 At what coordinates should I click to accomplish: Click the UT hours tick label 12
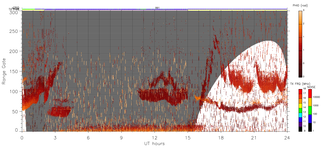154,137
